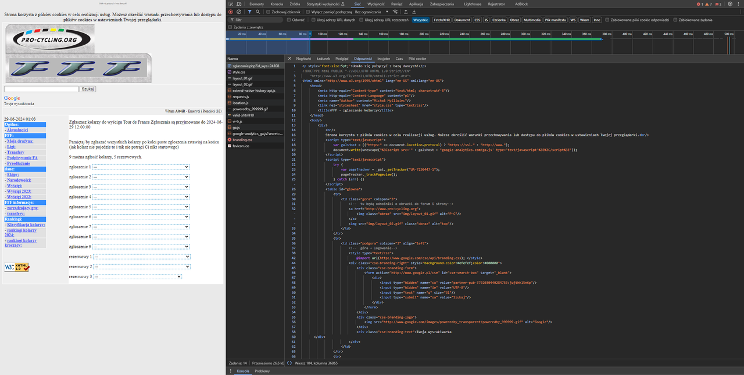The image size is (744, 375).
Task: Switch to the Źródła DevTools tab
Action: [x=295, y=4]
